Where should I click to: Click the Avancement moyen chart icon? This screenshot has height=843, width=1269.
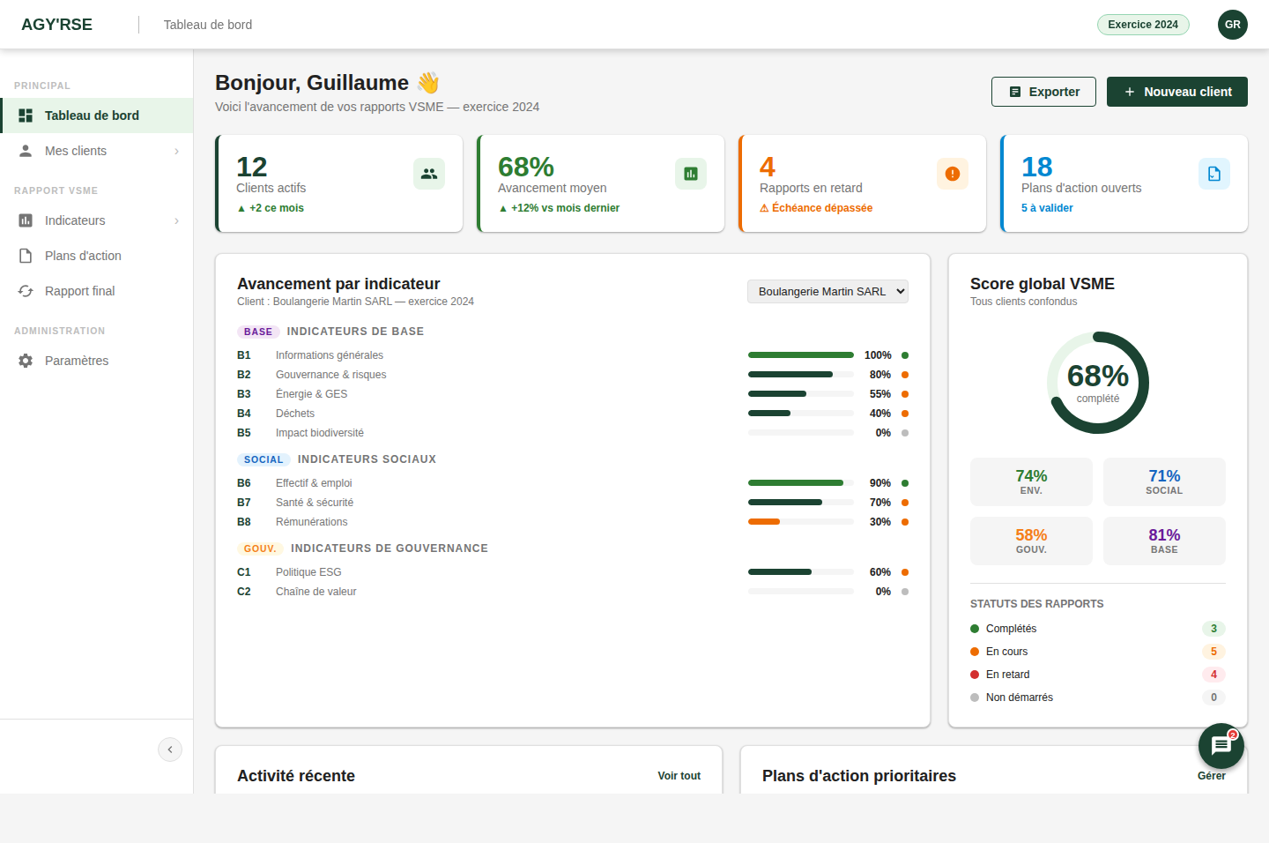[x=691, y=174]
